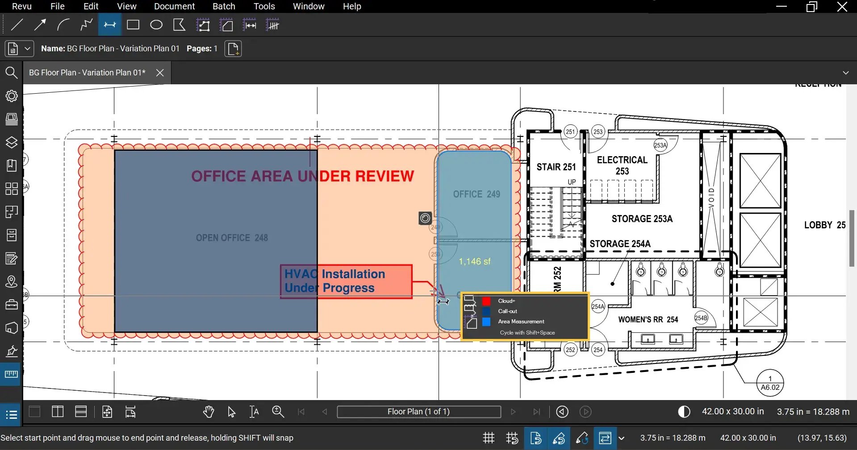Split view horizontally
Screen dimensions: 857x450
coord(81,412)
